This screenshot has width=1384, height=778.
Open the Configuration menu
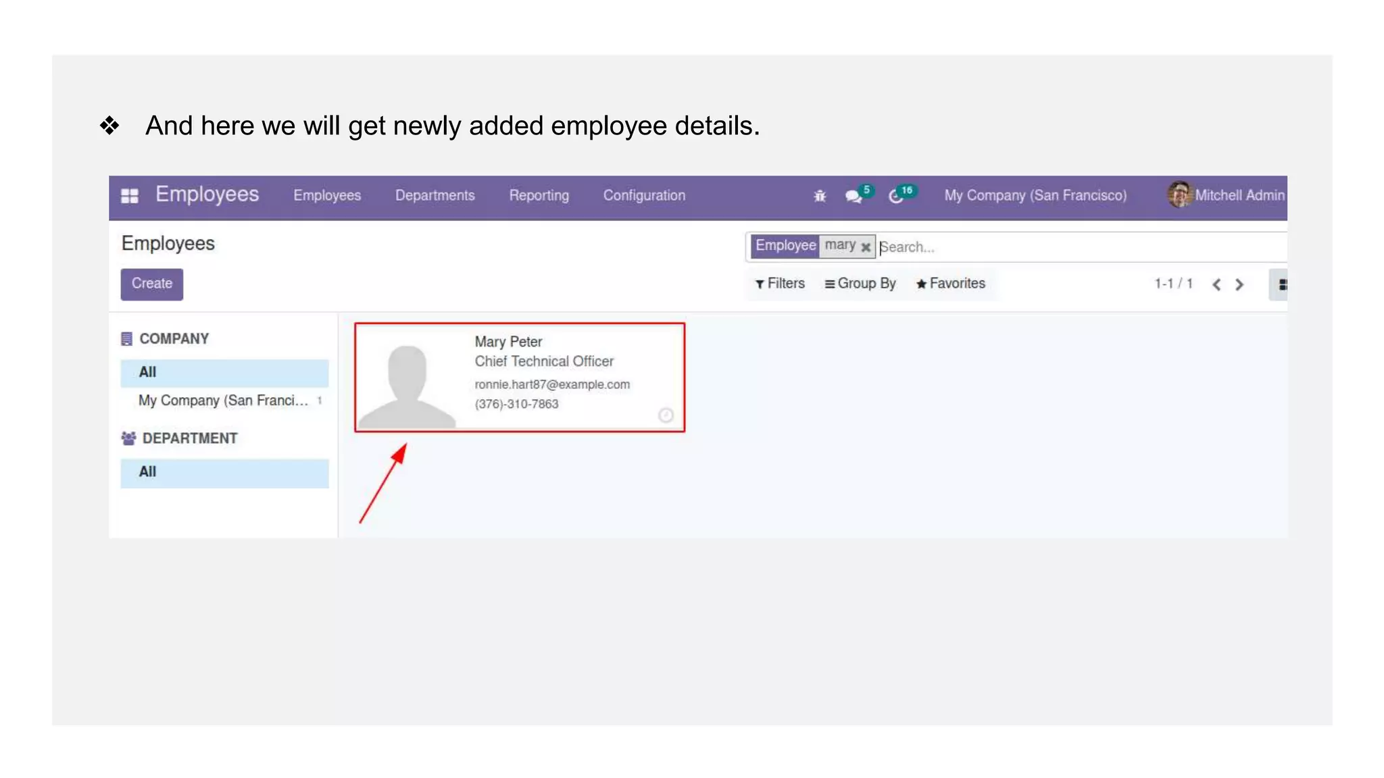(644, 196)
